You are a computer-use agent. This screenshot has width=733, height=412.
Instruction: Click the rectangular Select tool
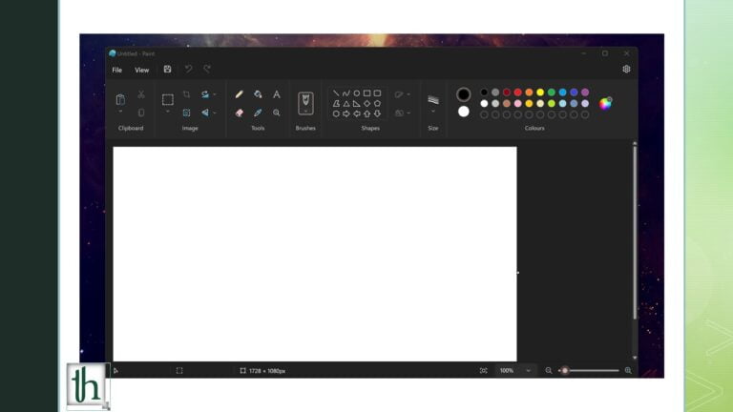click(x=167, y=99)
